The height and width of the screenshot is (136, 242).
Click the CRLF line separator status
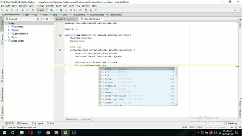(192, 127)
